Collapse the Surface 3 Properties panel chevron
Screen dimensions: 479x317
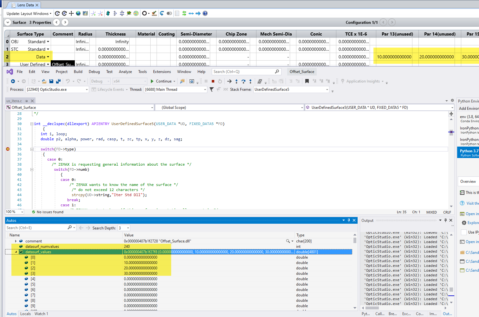pyautogui.click(x=8, y=22)
